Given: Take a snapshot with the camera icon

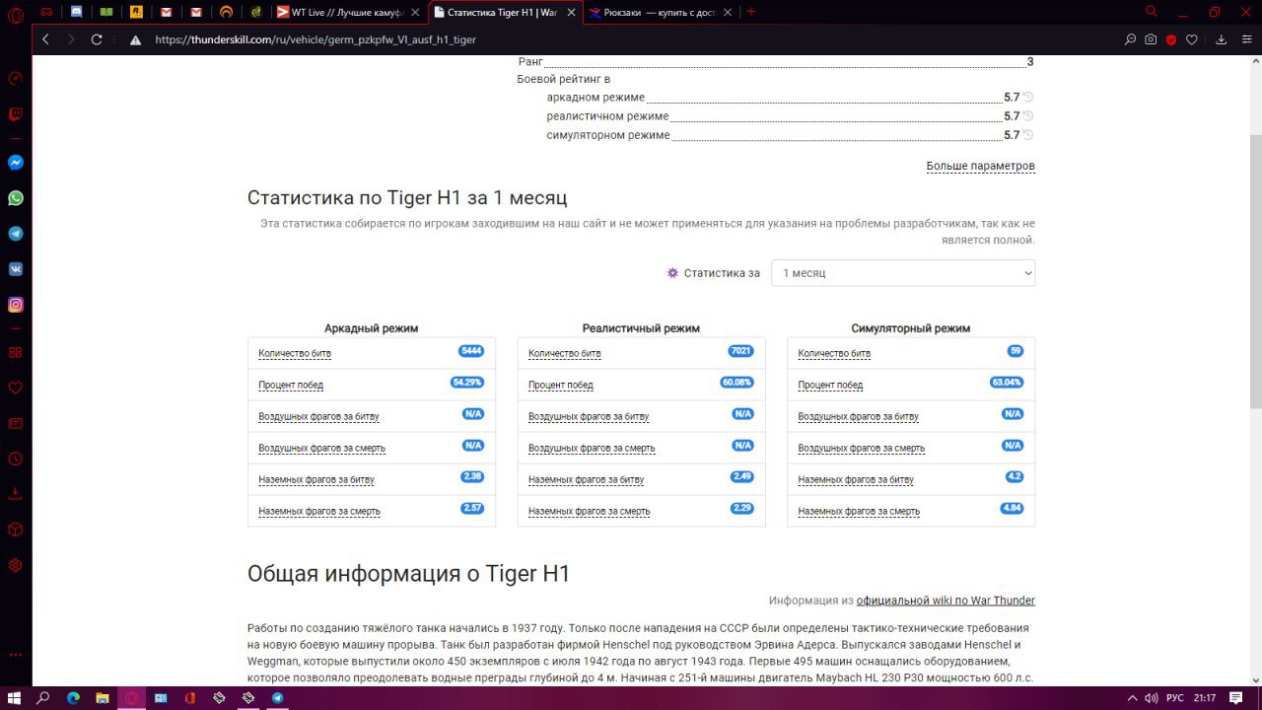Looking at the screenshot, I should (1151, 40).
